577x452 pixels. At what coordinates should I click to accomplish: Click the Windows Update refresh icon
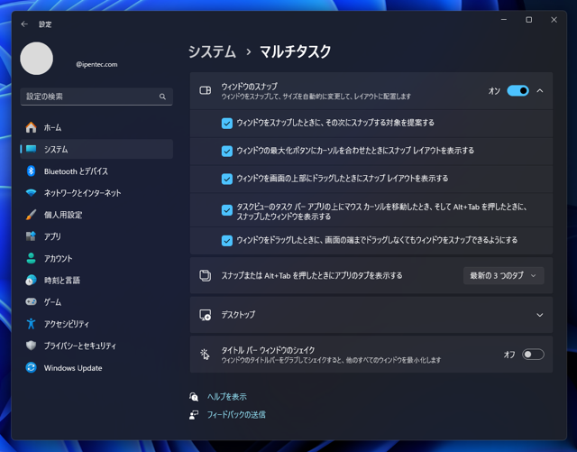[x=31, y=367]
